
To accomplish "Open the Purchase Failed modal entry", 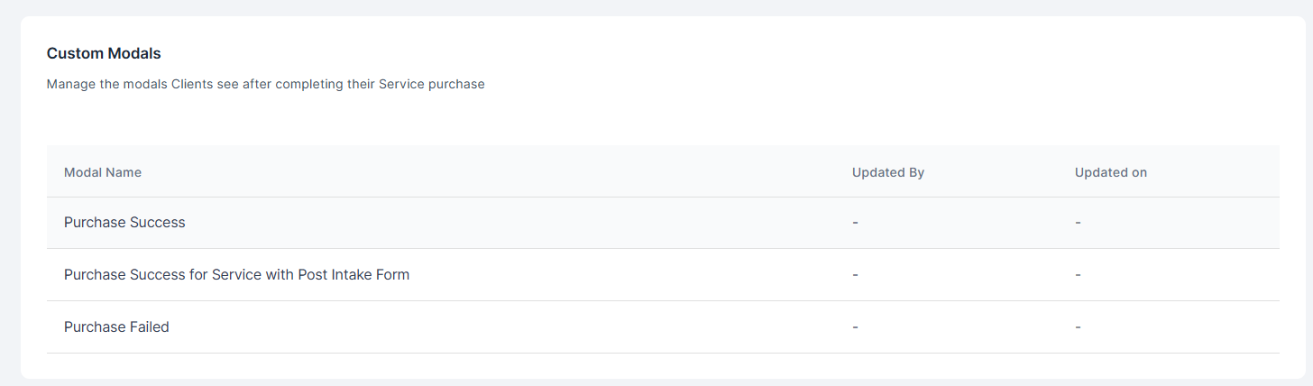I will 116,327.
